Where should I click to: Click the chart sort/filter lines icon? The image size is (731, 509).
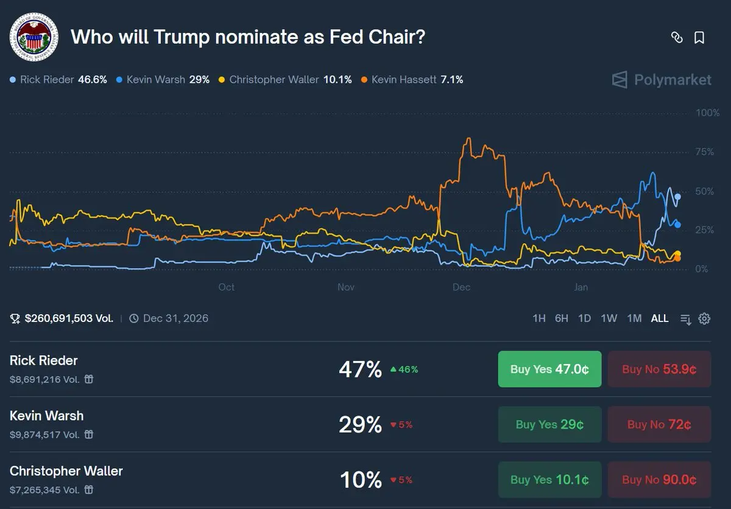pyautogui.click(x=686, y=318)
